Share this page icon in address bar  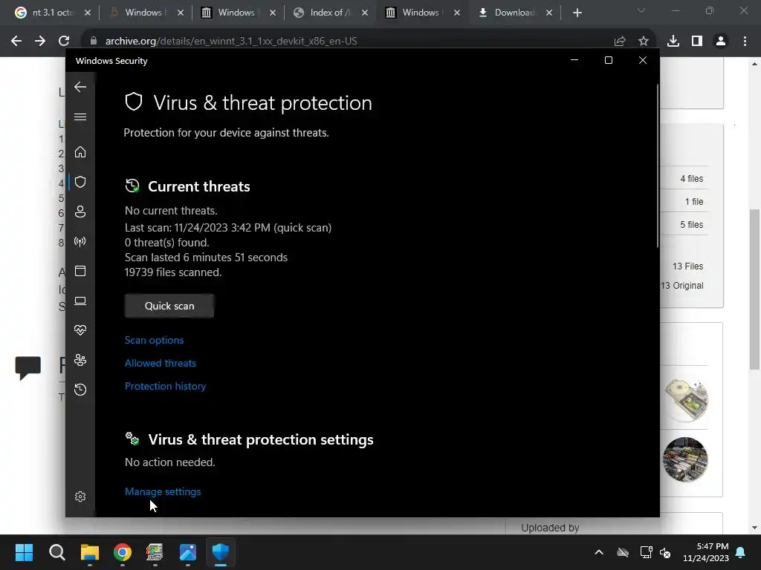click(x=620, y=42)
